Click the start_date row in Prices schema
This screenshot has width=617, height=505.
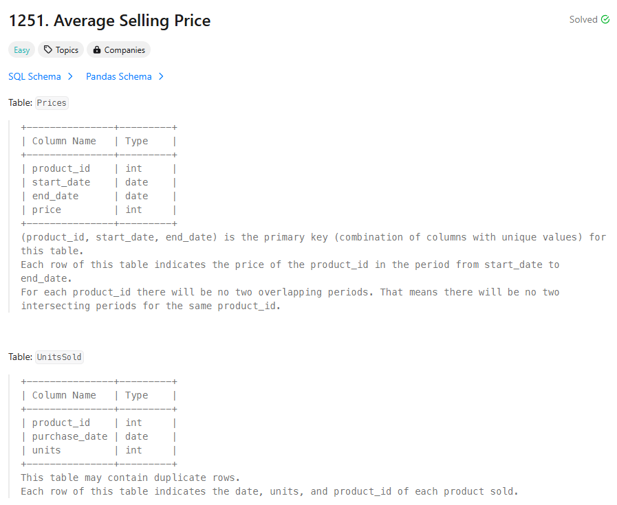click(61, 182)
